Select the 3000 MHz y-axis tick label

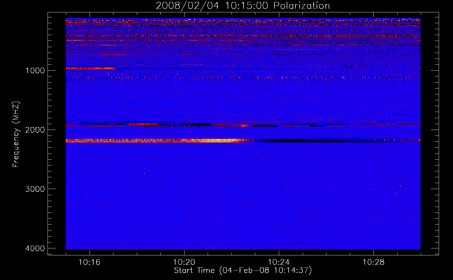[x=35, y=189]
